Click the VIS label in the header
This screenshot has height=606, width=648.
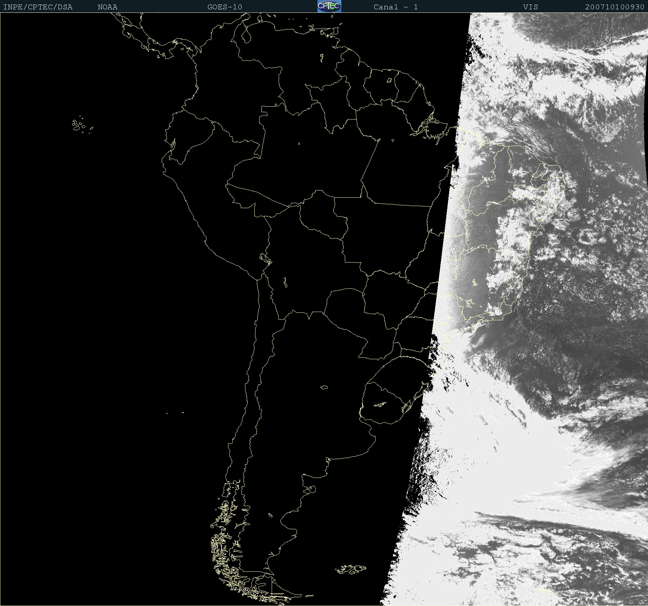tap(531, 7)
